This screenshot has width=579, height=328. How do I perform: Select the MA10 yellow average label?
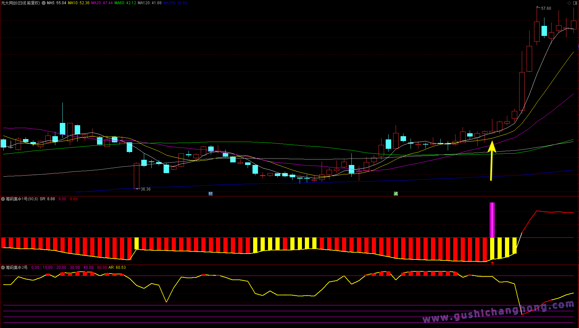79,3
